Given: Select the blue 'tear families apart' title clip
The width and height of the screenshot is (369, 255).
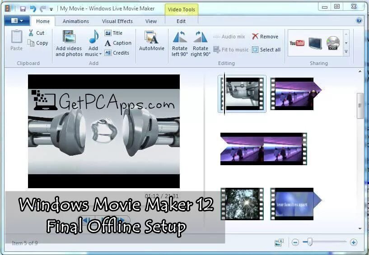Looking at the screenshot, I should click(296, 204).
